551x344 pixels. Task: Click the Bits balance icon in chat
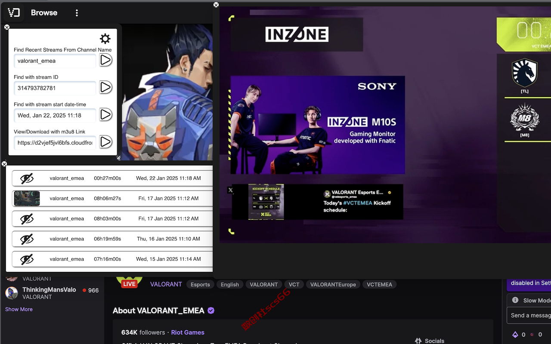tap(515, 335)
